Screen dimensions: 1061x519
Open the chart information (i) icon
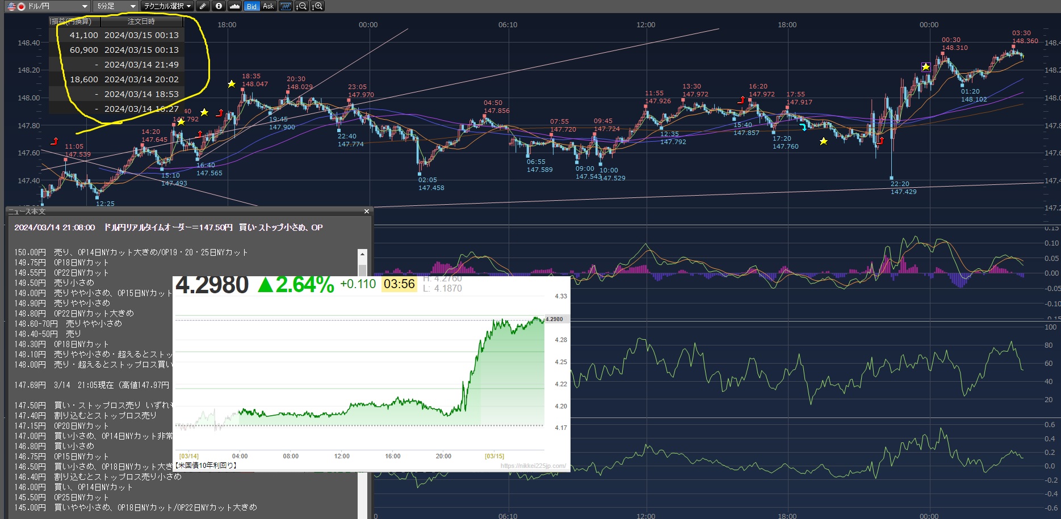pyautogui.click(x=219, y=6)
